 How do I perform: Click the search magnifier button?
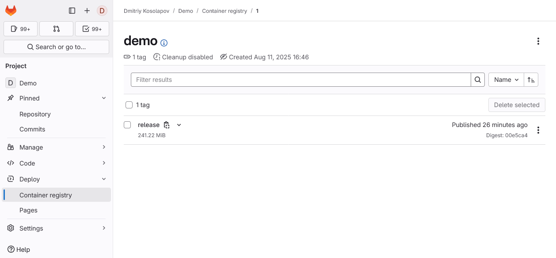(x=478, y=80)
